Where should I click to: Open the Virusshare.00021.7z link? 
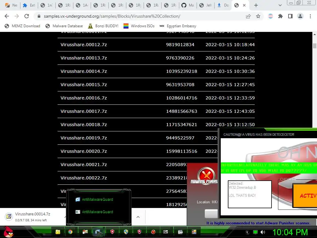84,165
